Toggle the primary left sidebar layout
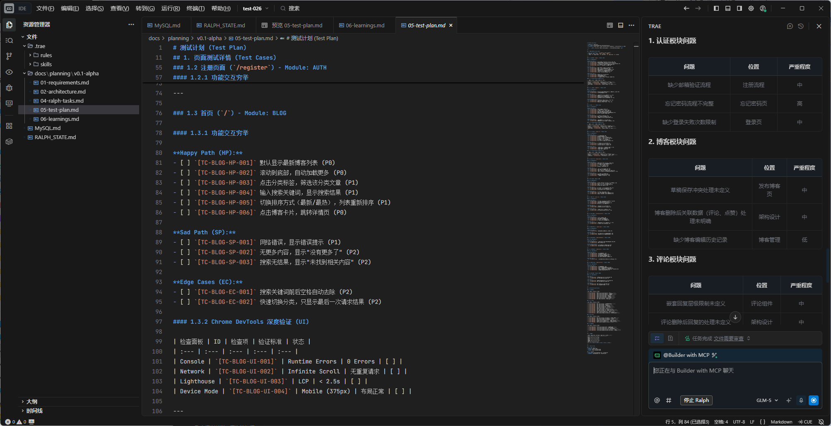Viewport: 831px width, 426px height. click(x=716, y=8)
